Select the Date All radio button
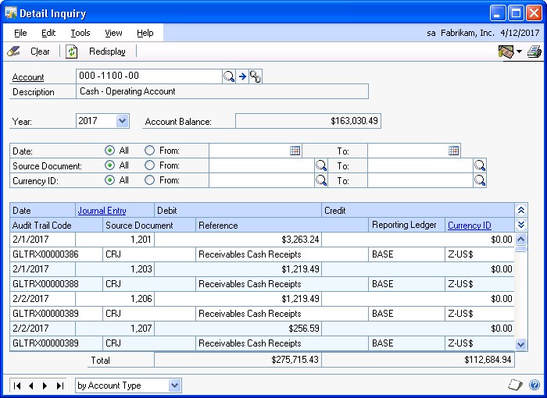 [109, 151]
